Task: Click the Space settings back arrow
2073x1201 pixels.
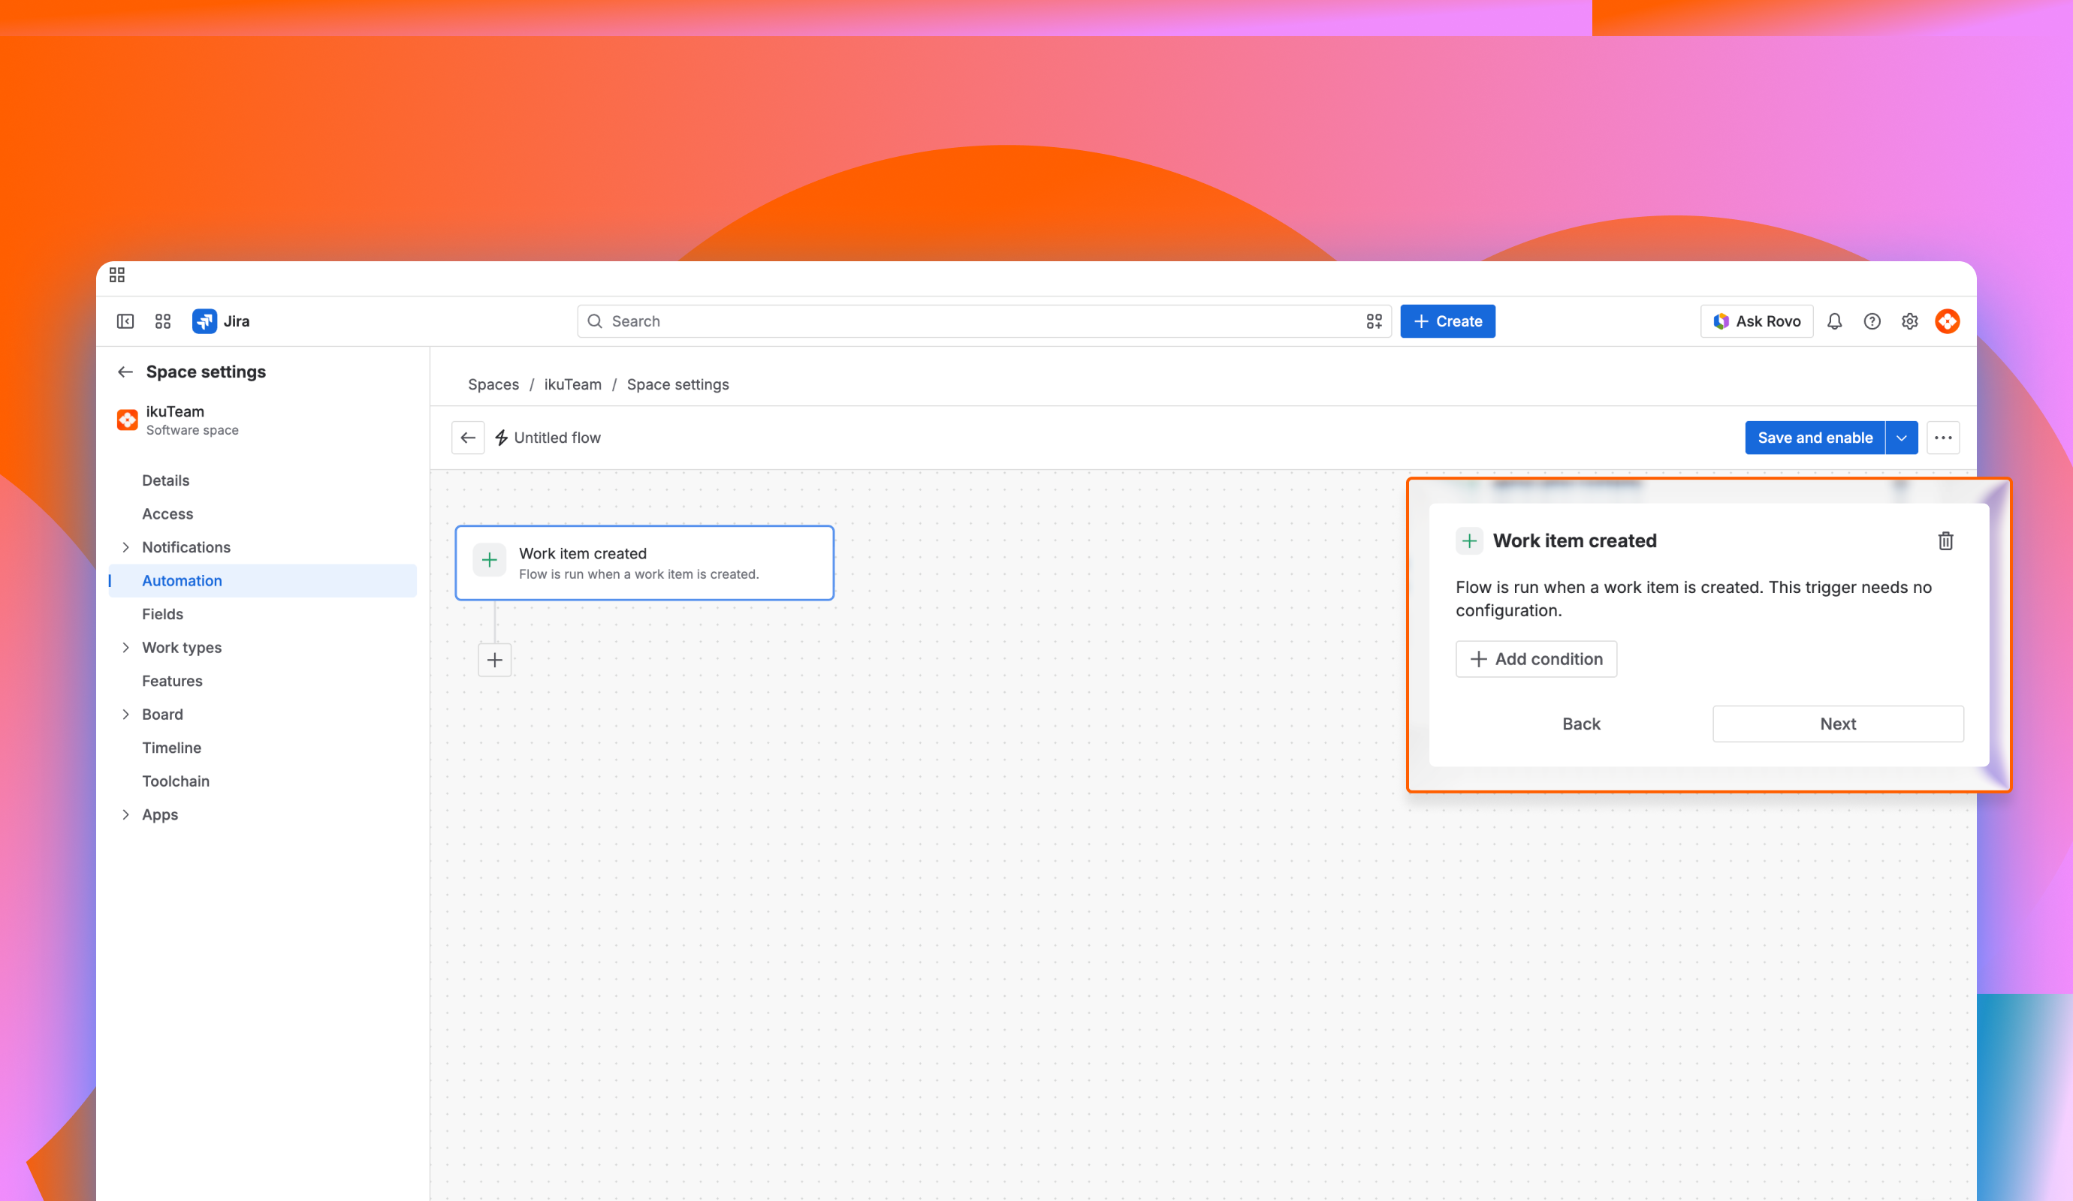Action: pyautogui.click(x=125, y=372)
